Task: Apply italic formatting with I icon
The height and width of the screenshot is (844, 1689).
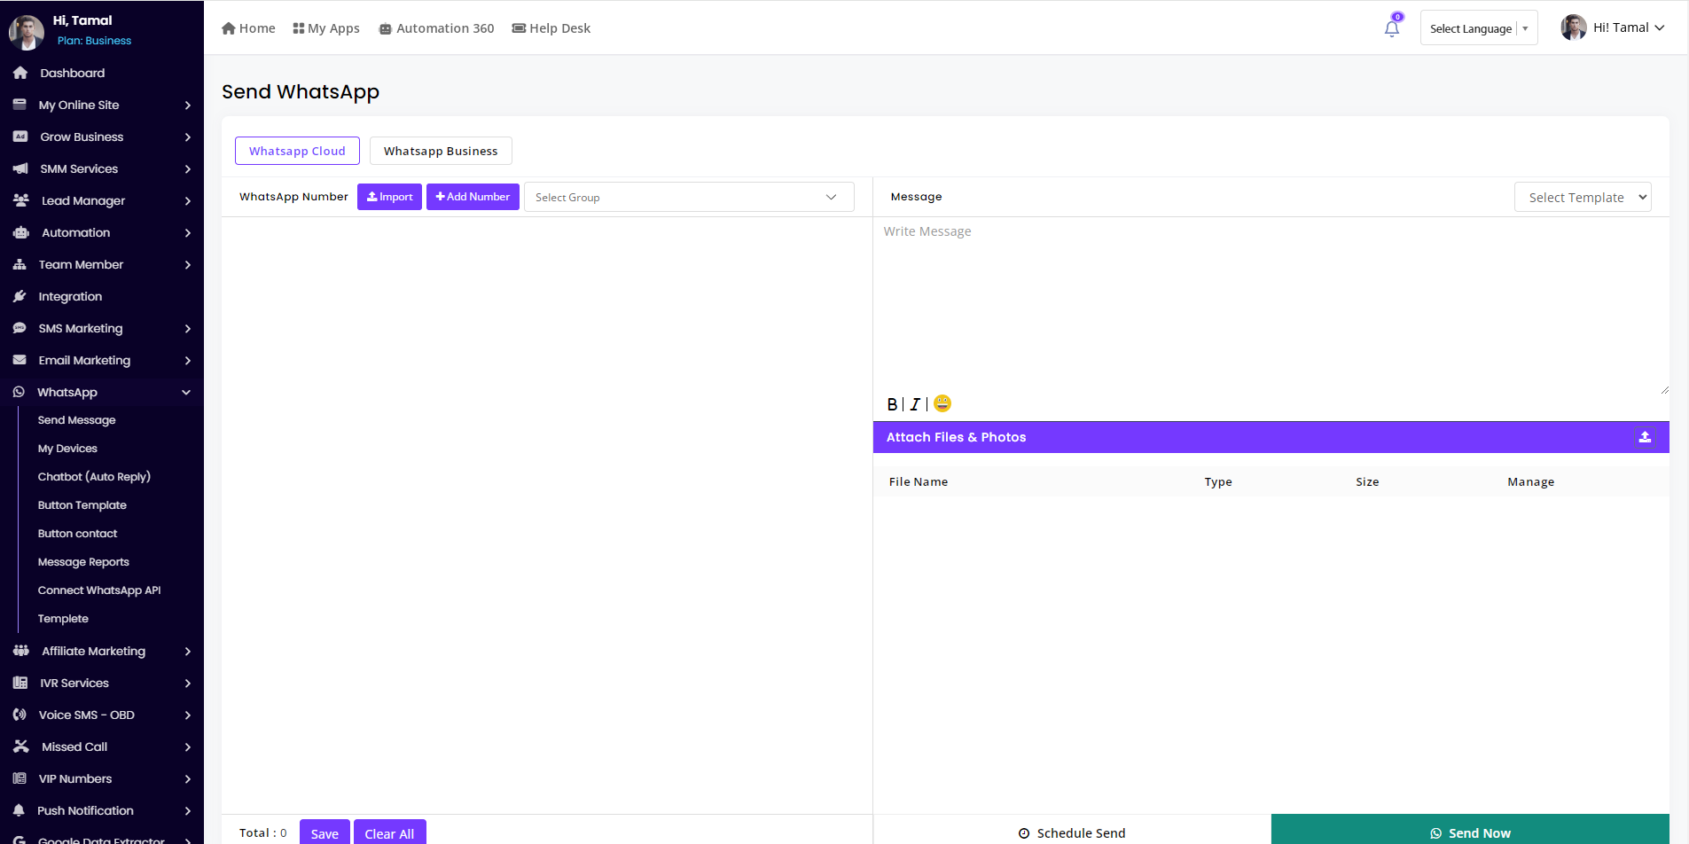Action: coord(915,404)
